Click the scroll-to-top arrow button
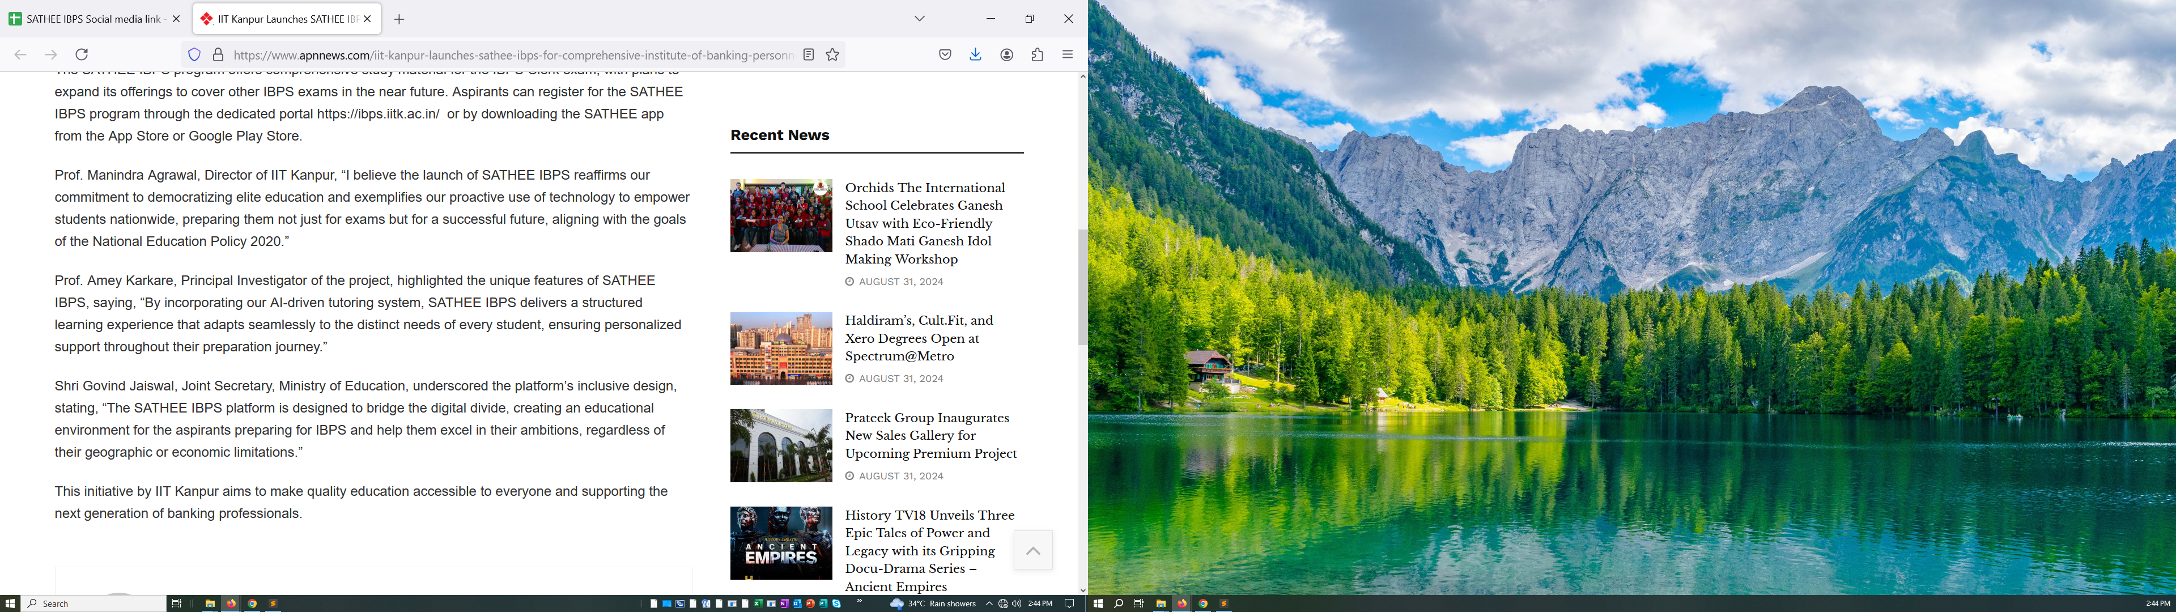Screen dimensions: 2176x612 (x=1032, y=551)
